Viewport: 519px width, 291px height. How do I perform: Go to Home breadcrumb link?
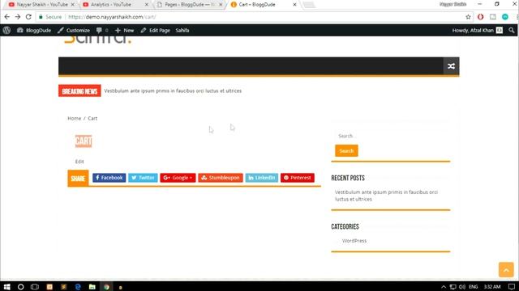pos(74,118)
